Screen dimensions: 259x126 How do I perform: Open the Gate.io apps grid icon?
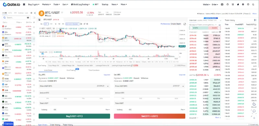pos(24,5)
